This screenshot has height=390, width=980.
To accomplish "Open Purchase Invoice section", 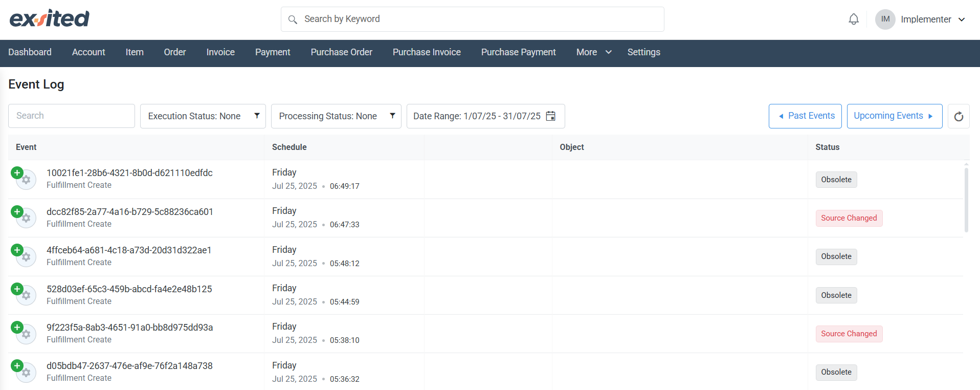I will click(x=427, y=52).
